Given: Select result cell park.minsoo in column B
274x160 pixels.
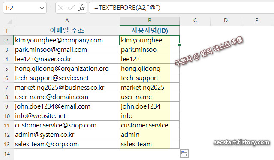Looking at the screenshot, I should [x=150, y=50].
